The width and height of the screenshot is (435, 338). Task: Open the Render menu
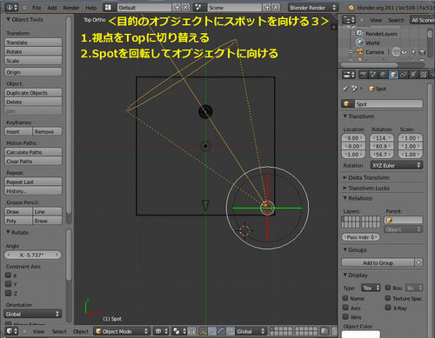[71, 8]
